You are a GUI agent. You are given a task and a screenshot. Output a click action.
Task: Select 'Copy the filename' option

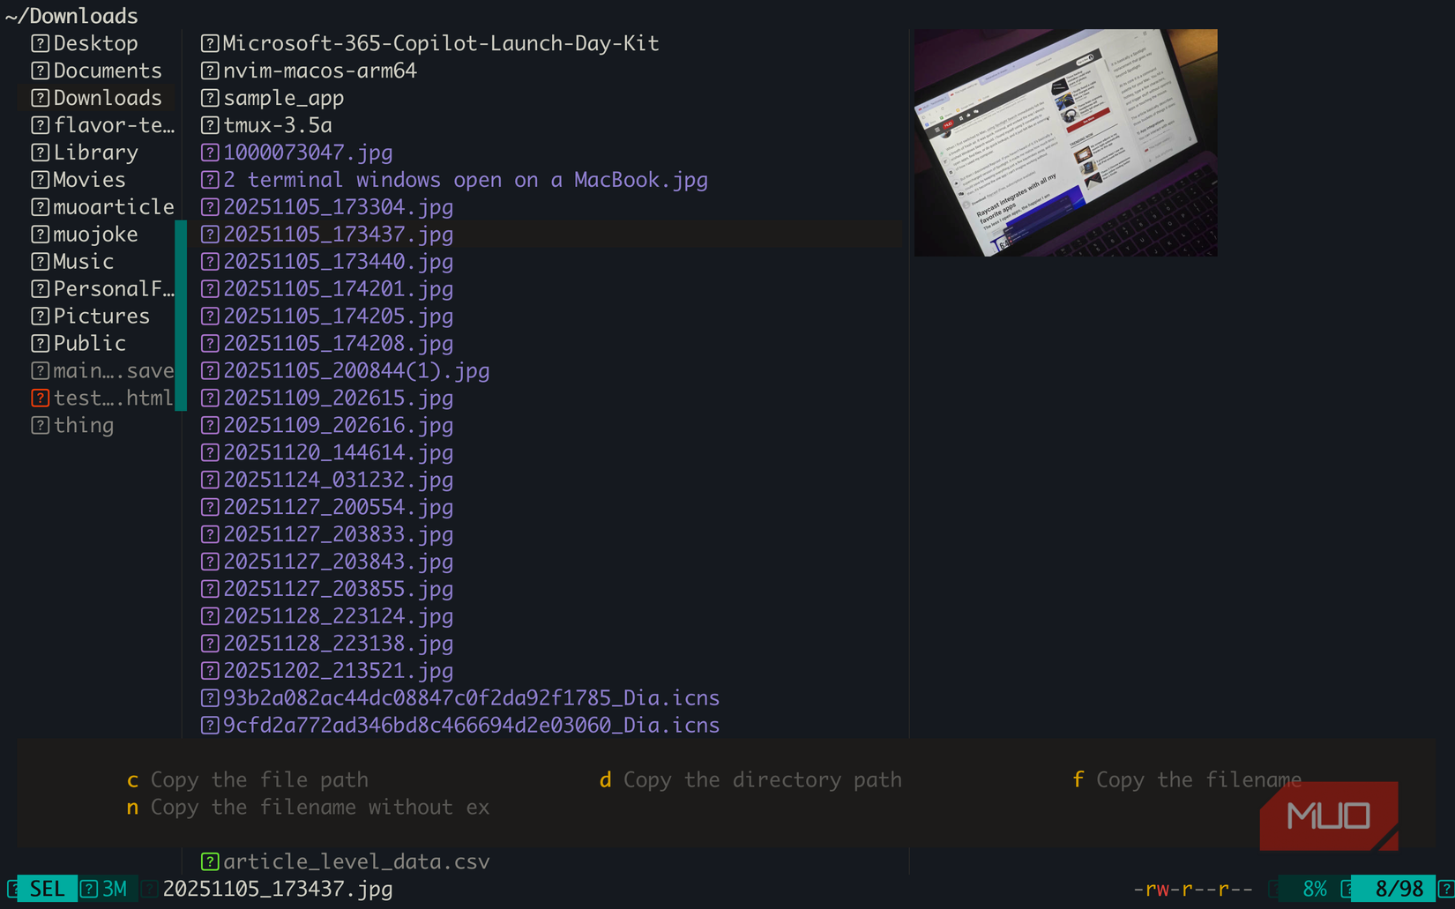point(1198,779)
